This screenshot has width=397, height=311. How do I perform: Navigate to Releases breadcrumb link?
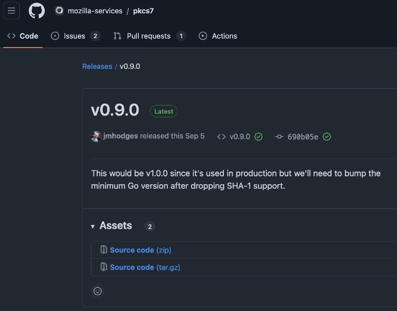(x=97, y=66)
